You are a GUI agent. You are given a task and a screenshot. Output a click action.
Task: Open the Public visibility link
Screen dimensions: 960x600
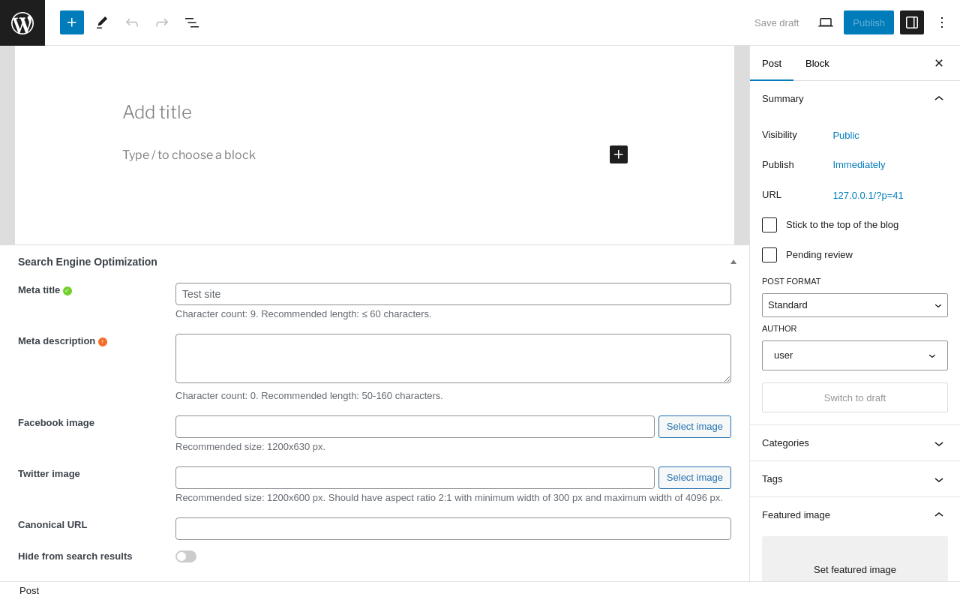click(x=846, y=136)
